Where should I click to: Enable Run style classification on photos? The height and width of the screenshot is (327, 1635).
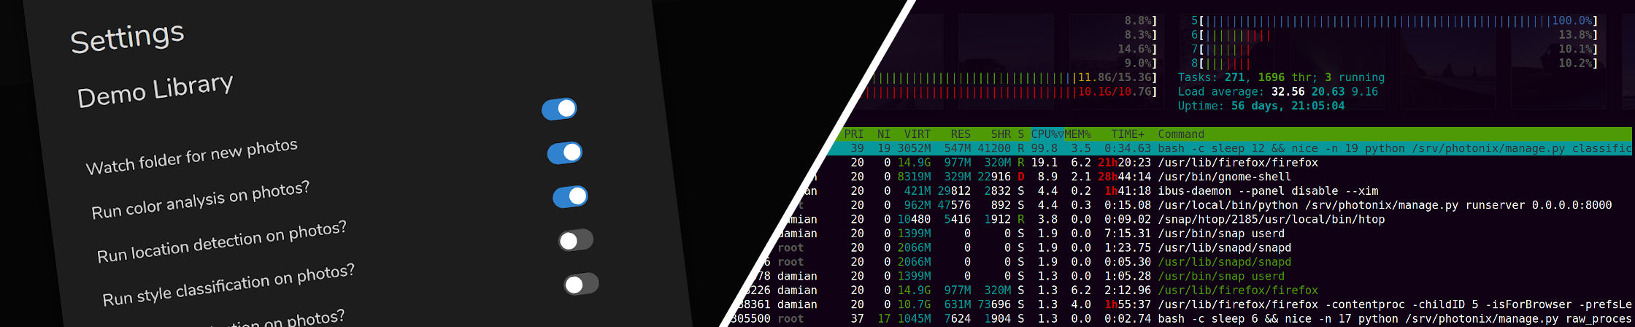click(576, 240)
